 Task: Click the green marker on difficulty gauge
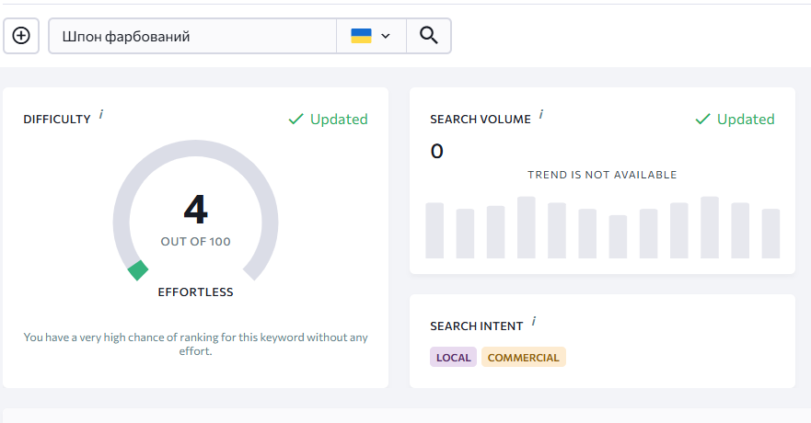point(138,270)
